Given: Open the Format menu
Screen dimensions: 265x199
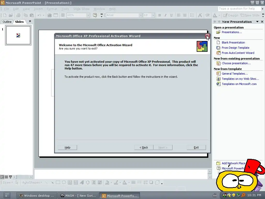Looking at the screenshot, I should [x=52, y=9].
